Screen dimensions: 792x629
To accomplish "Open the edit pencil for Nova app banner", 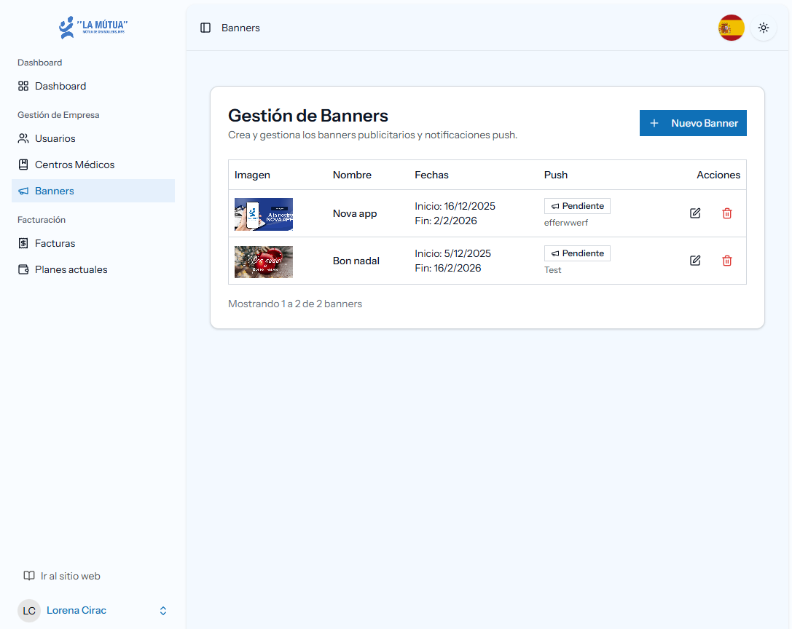I will tap(695, 213).
